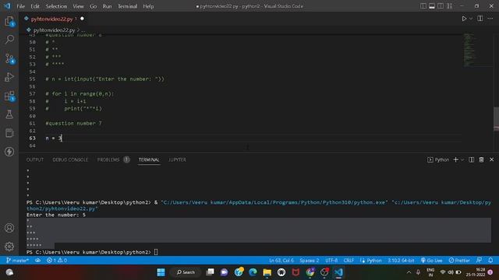The width and height of the screenshot is (499, 280).
Task: Show hidden system tray icons chevron
Action: (409, 272)
